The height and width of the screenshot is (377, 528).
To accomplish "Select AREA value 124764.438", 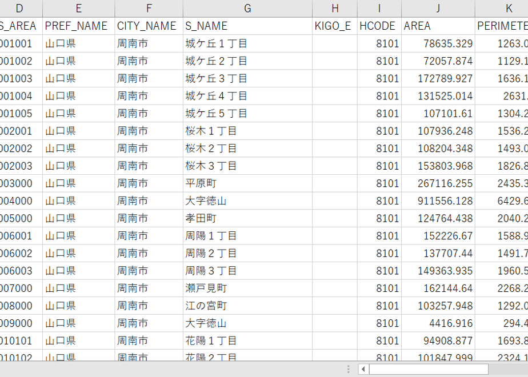I will tap(438, 218).
